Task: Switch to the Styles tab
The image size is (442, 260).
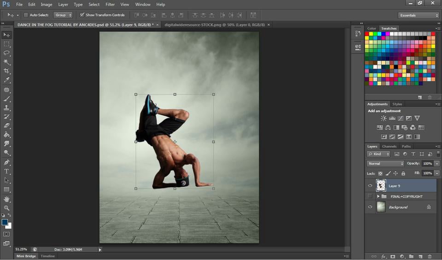Action: [x=397, y=104]
